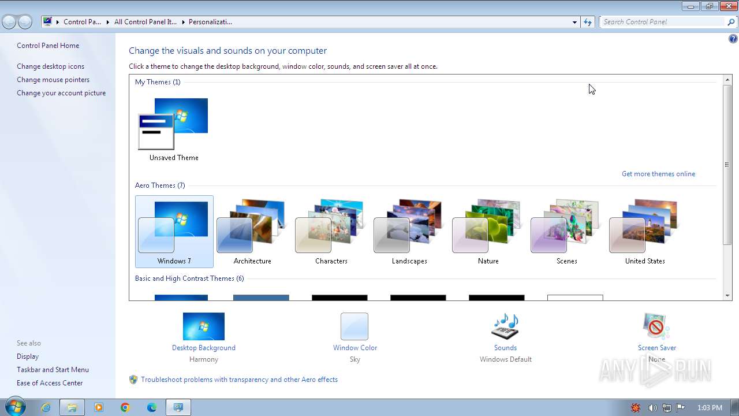739x416 pixels.
Task: Click the My Themes (1) header
Action: 158,82
